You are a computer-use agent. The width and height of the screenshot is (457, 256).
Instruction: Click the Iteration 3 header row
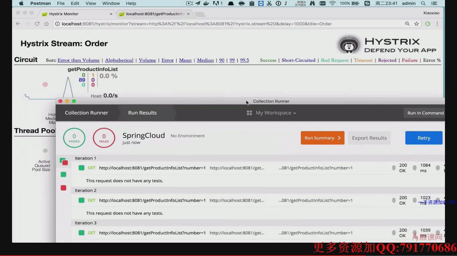pos(258,223)
